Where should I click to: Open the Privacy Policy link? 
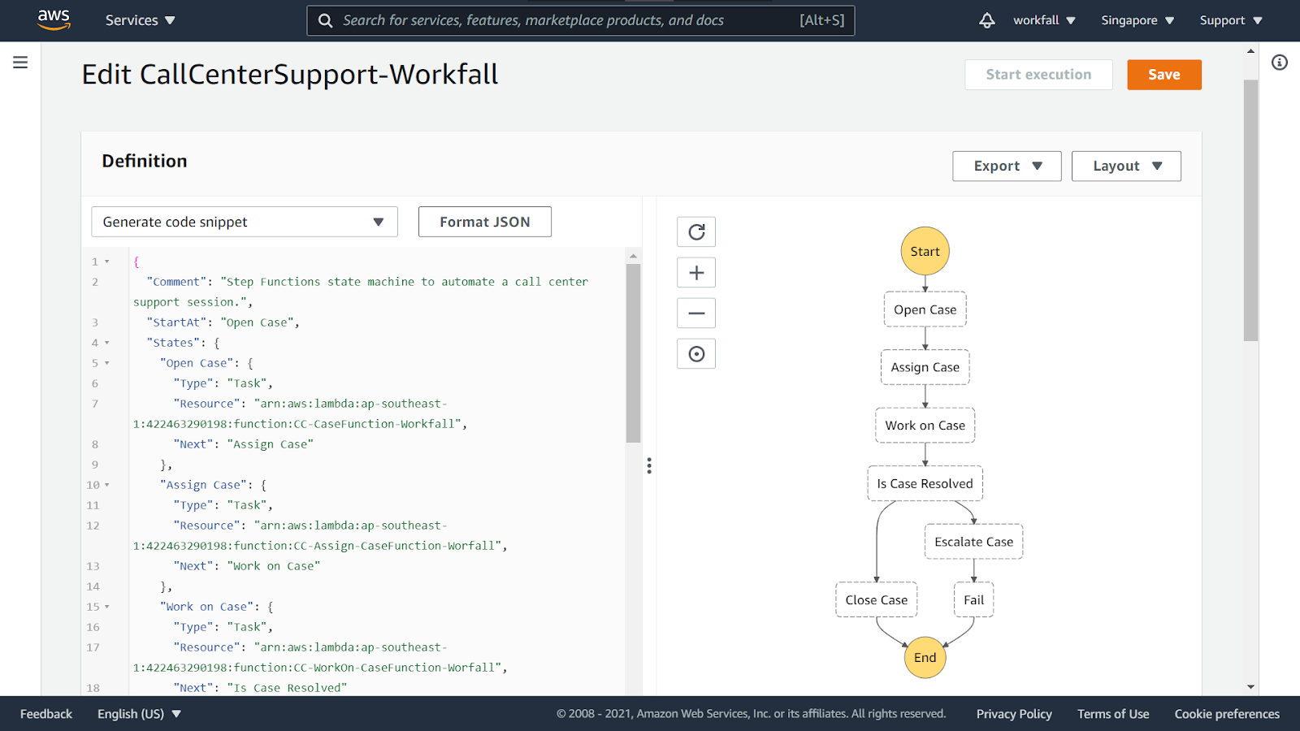point(1014,714)
